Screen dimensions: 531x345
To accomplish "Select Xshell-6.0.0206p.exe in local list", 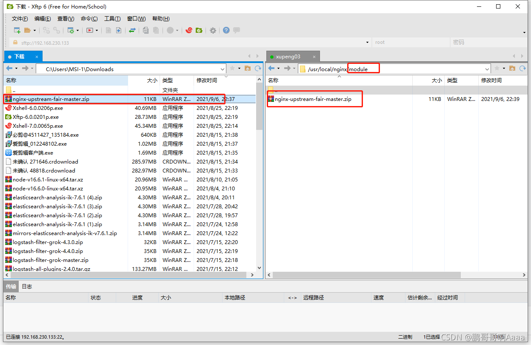I will [x=130, y=108].
